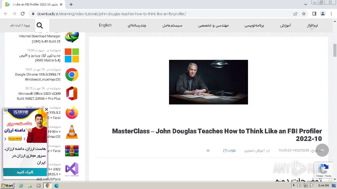
Task: Click the browser address bar URL
Action: coord(111,14)
